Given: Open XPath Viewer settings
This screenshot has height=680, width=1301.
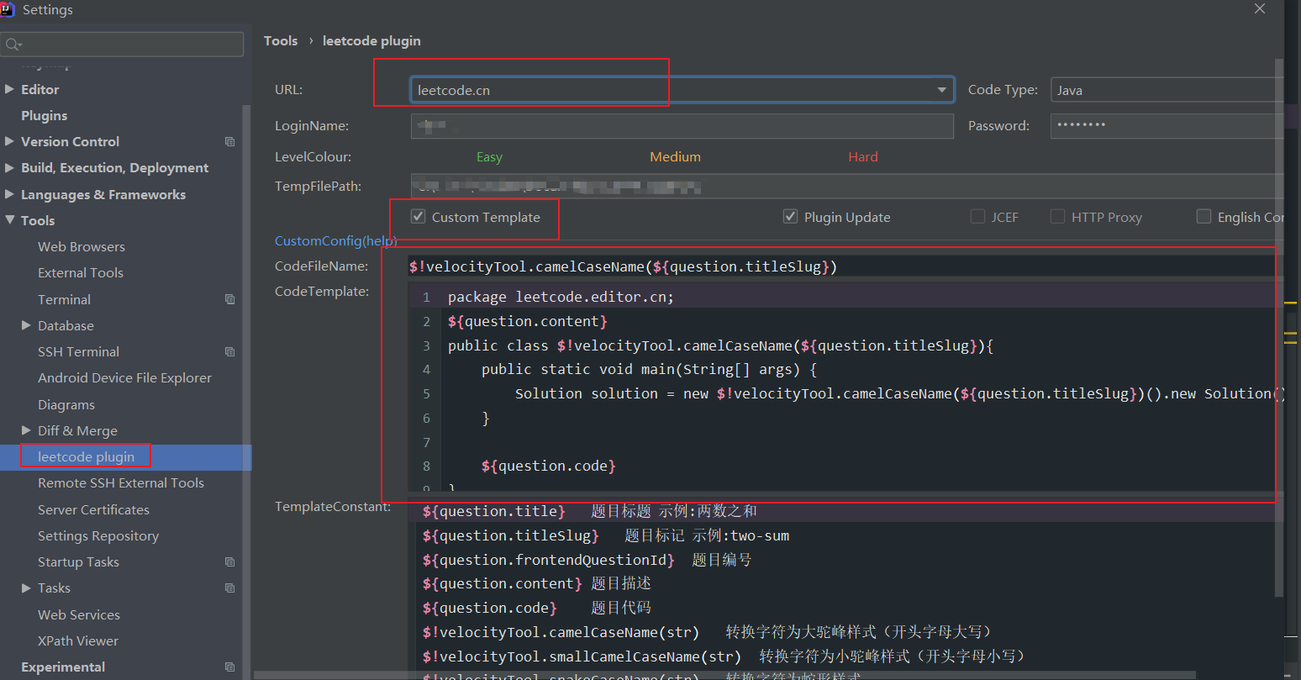Looking at the screenshot, I should click(78, 640).
